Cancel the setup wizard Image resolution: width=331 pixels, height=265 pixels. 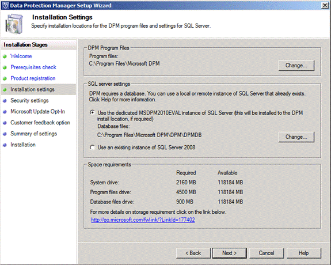267,253
